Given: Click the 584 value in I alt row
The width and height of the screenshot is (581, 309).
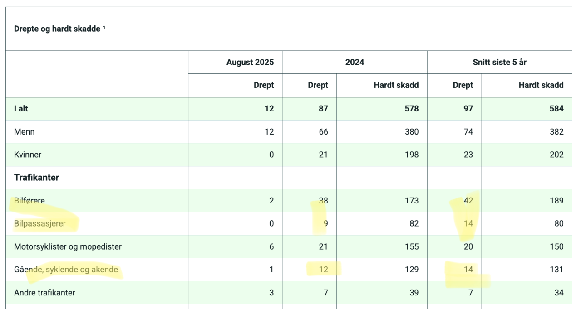Looking at the screenshot, I should (557, 109).
